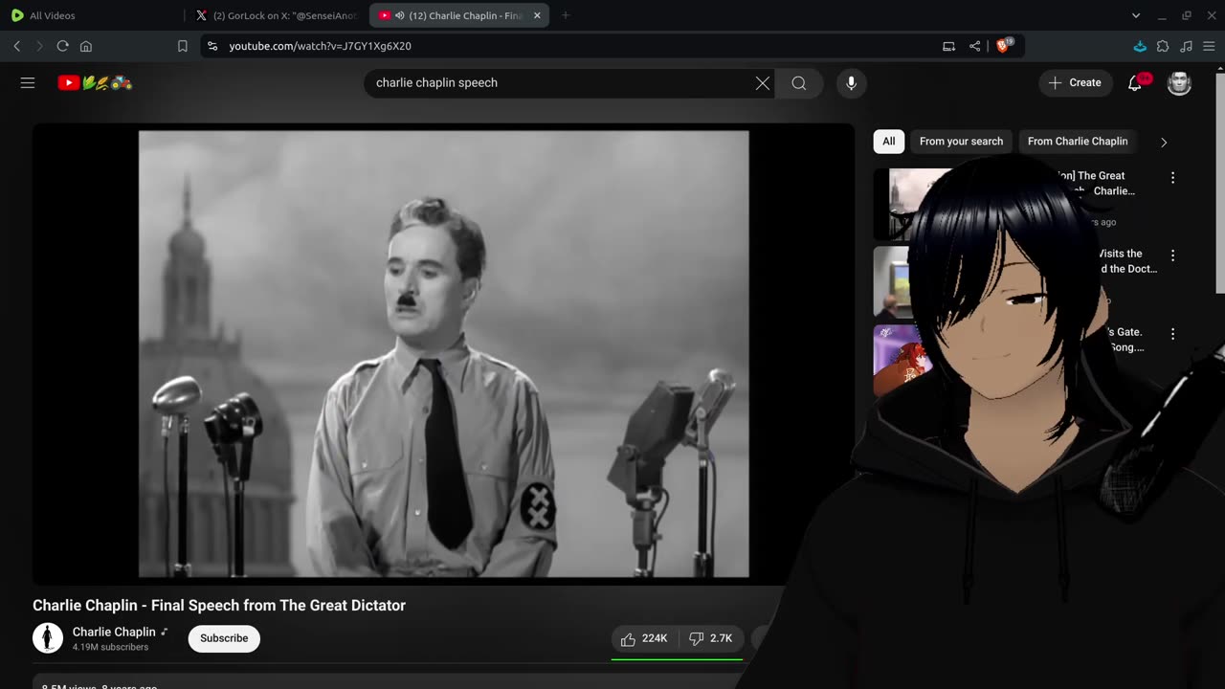Switch to the GorLock on X tab
The image size is (1225, 689).
click(x=276, y=15)
